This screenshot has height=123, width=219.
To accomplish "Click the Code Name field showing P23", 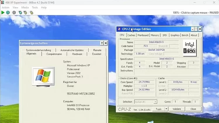I will click(x=146, y=46).
